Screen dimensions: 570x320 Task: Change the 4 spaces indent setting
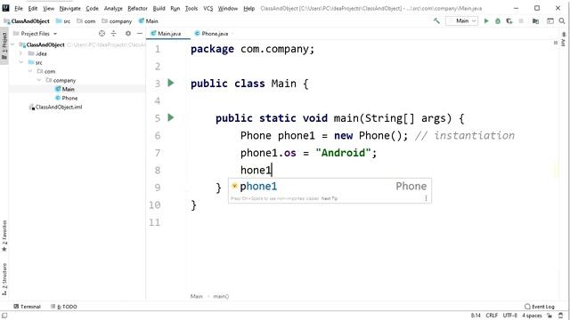(x=533, y=316)
